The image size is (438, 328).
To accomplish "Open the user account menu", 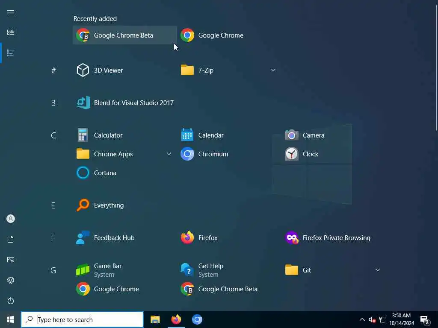I will pos(11,219).
